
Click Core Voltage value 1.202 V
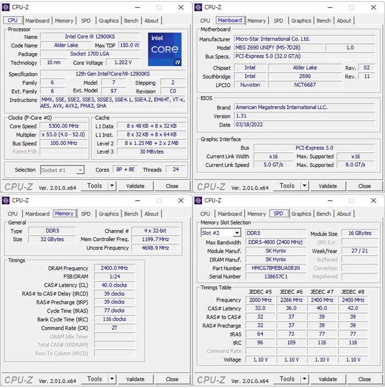point(123,62)
